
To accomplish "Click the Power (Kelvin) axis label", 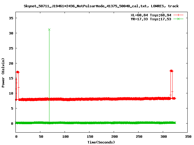I will tap(3, 73).
